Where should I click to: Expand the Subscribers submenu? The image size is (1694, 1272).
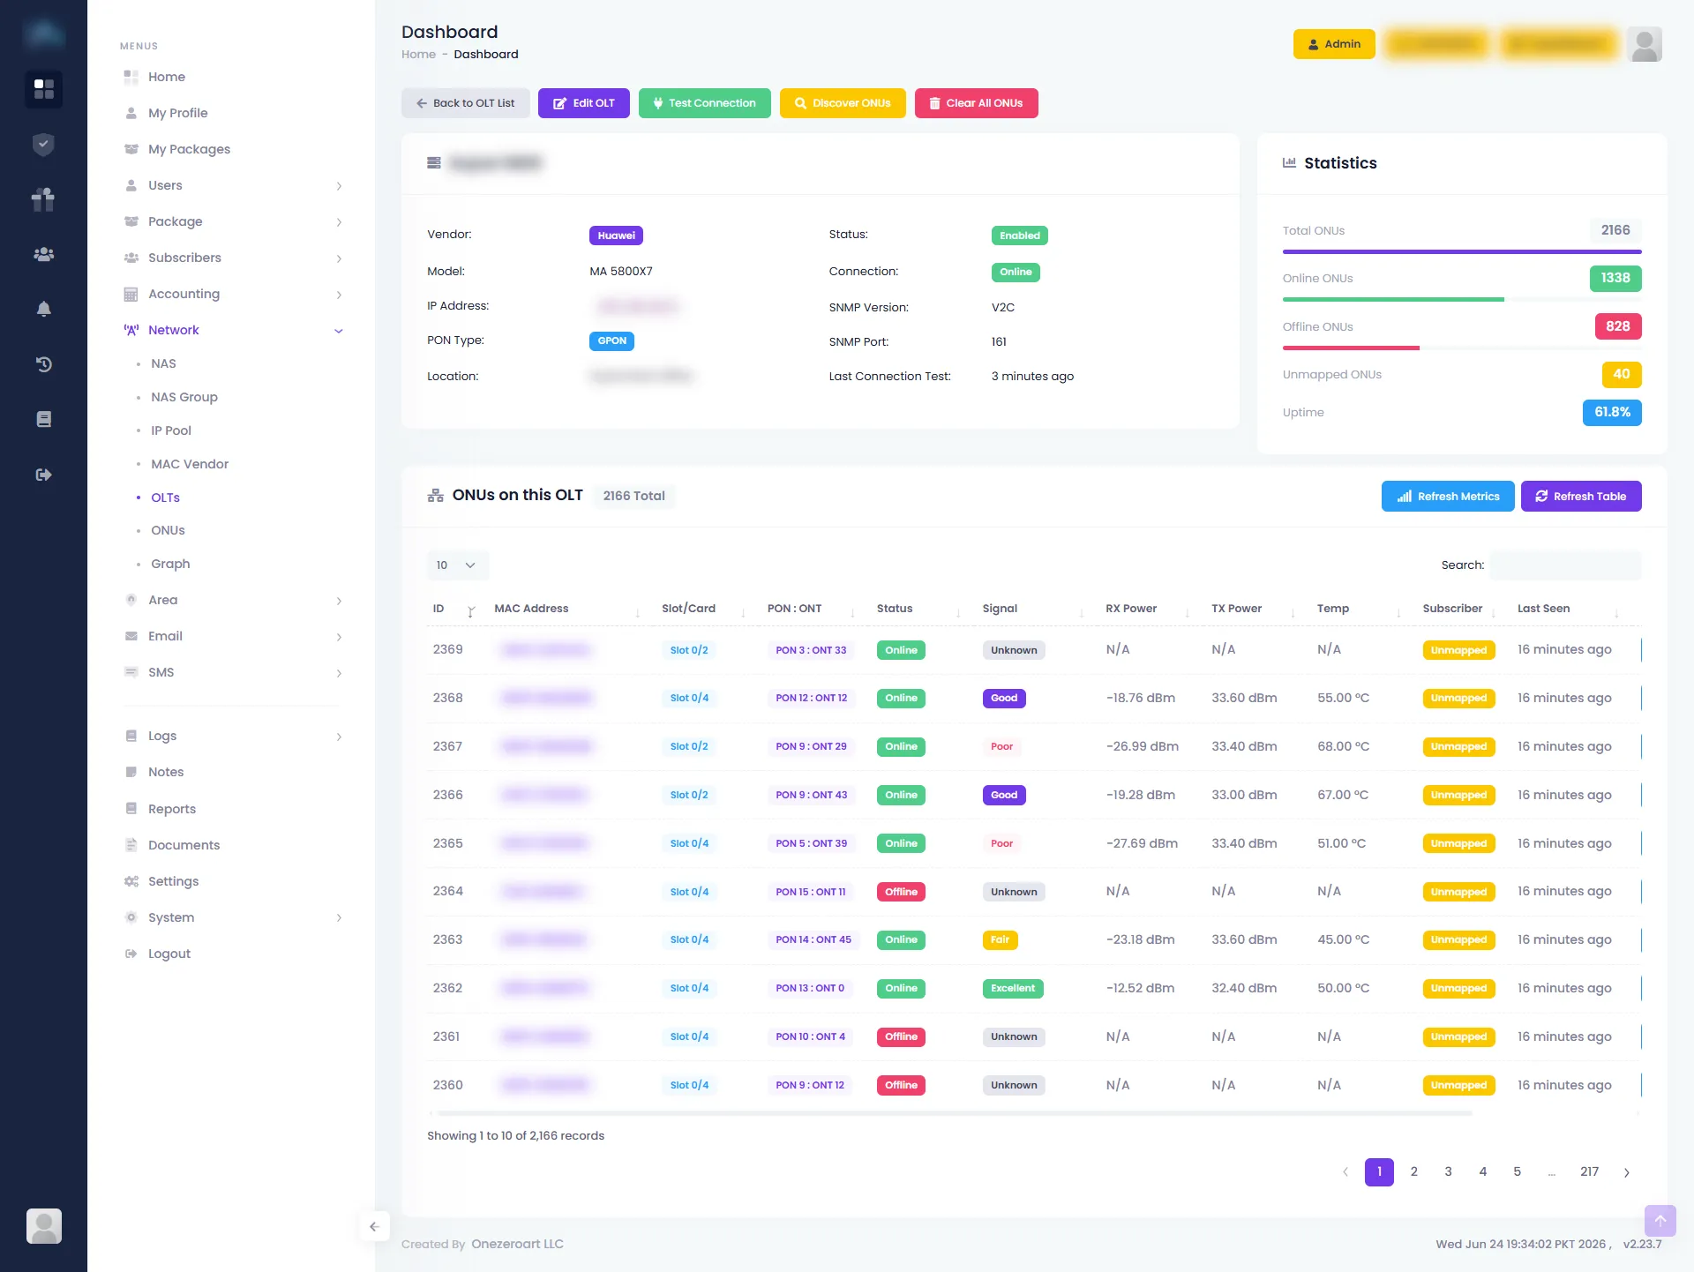pyautogui.click(x=339, y=258)
